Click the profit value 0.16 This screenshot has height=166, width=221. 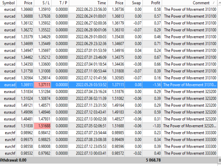[x=157, y=78]
